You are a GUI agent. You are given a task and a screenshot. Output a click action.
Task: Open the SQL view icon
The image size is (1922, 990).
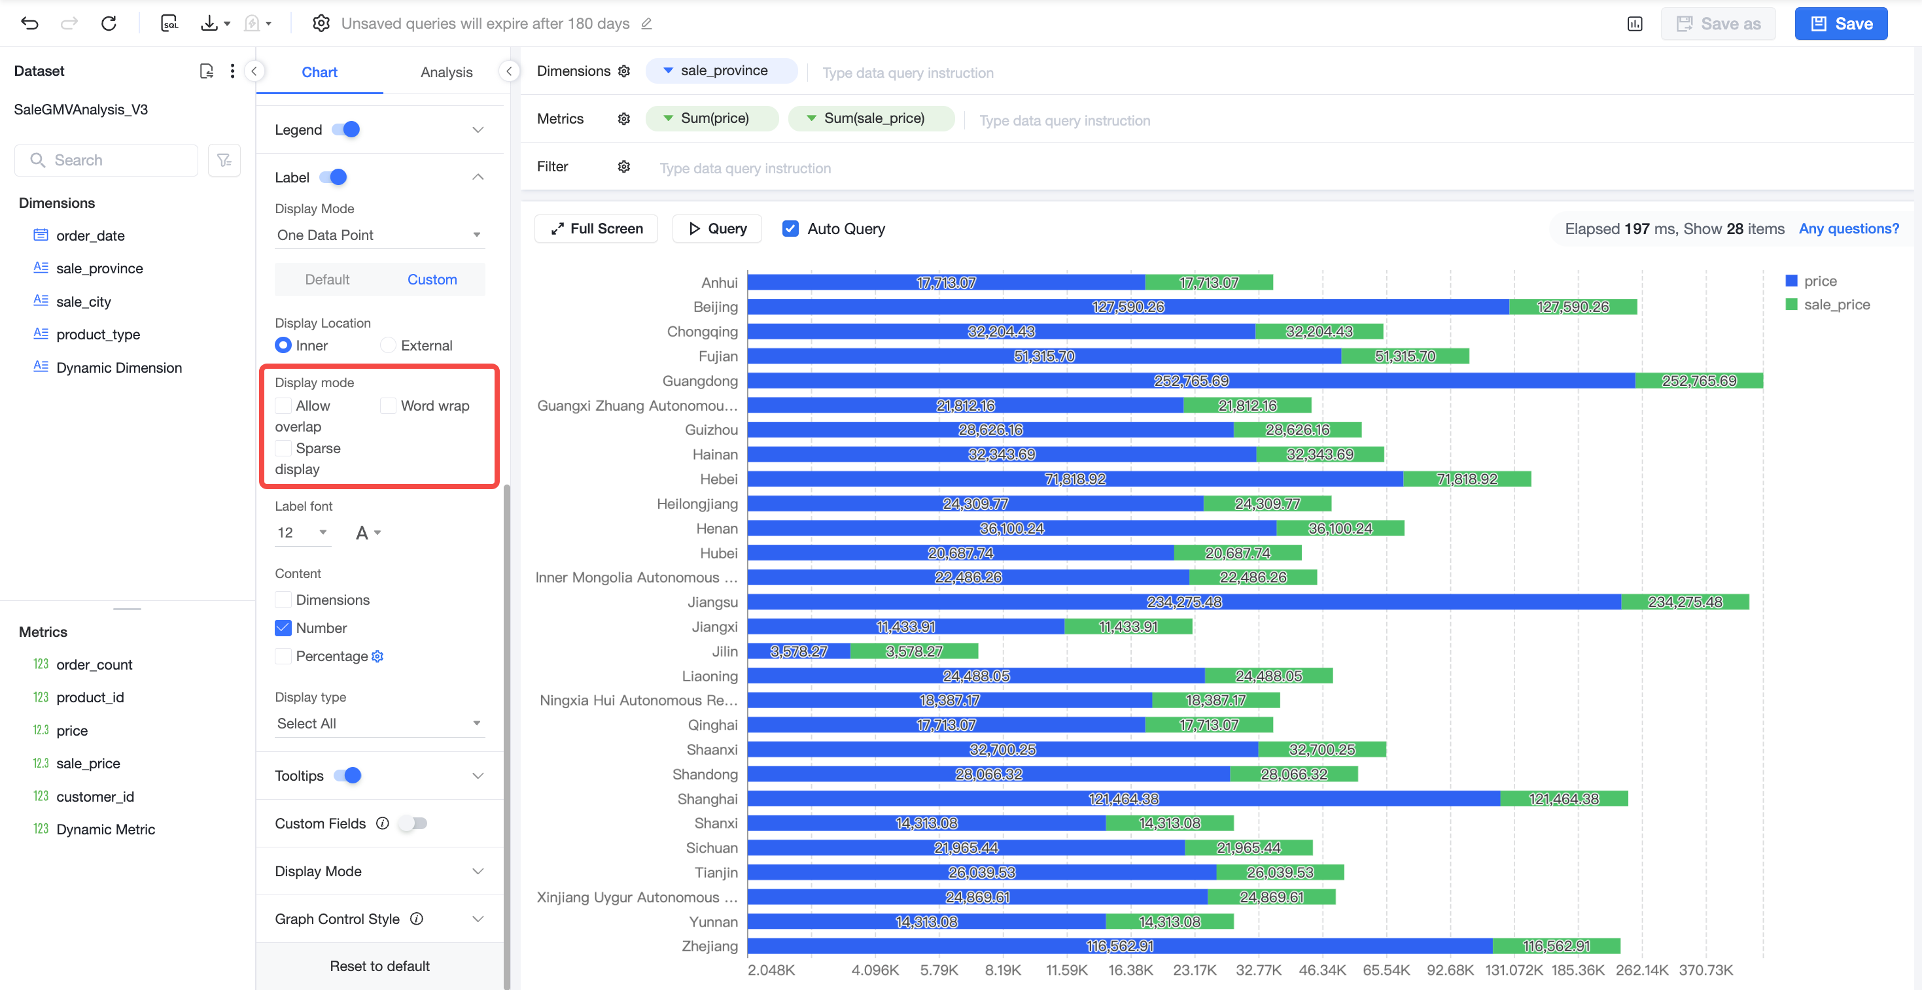pyautogui.click(x=169, y=23)
